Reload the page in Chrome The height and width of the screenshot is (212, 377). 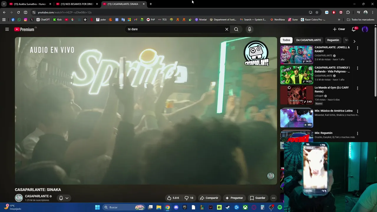coord(18,12)
